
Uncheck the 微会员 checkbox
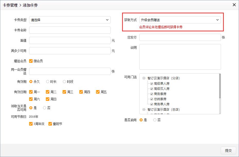[31, 61]
